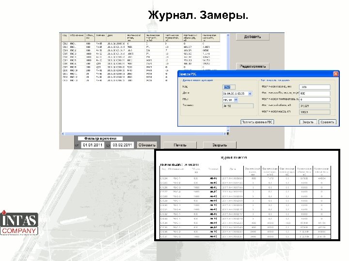The width and height of the screenshot is (349, 261).
Task: Click the journal table scroll-up arrow
Action: (228, 35)
